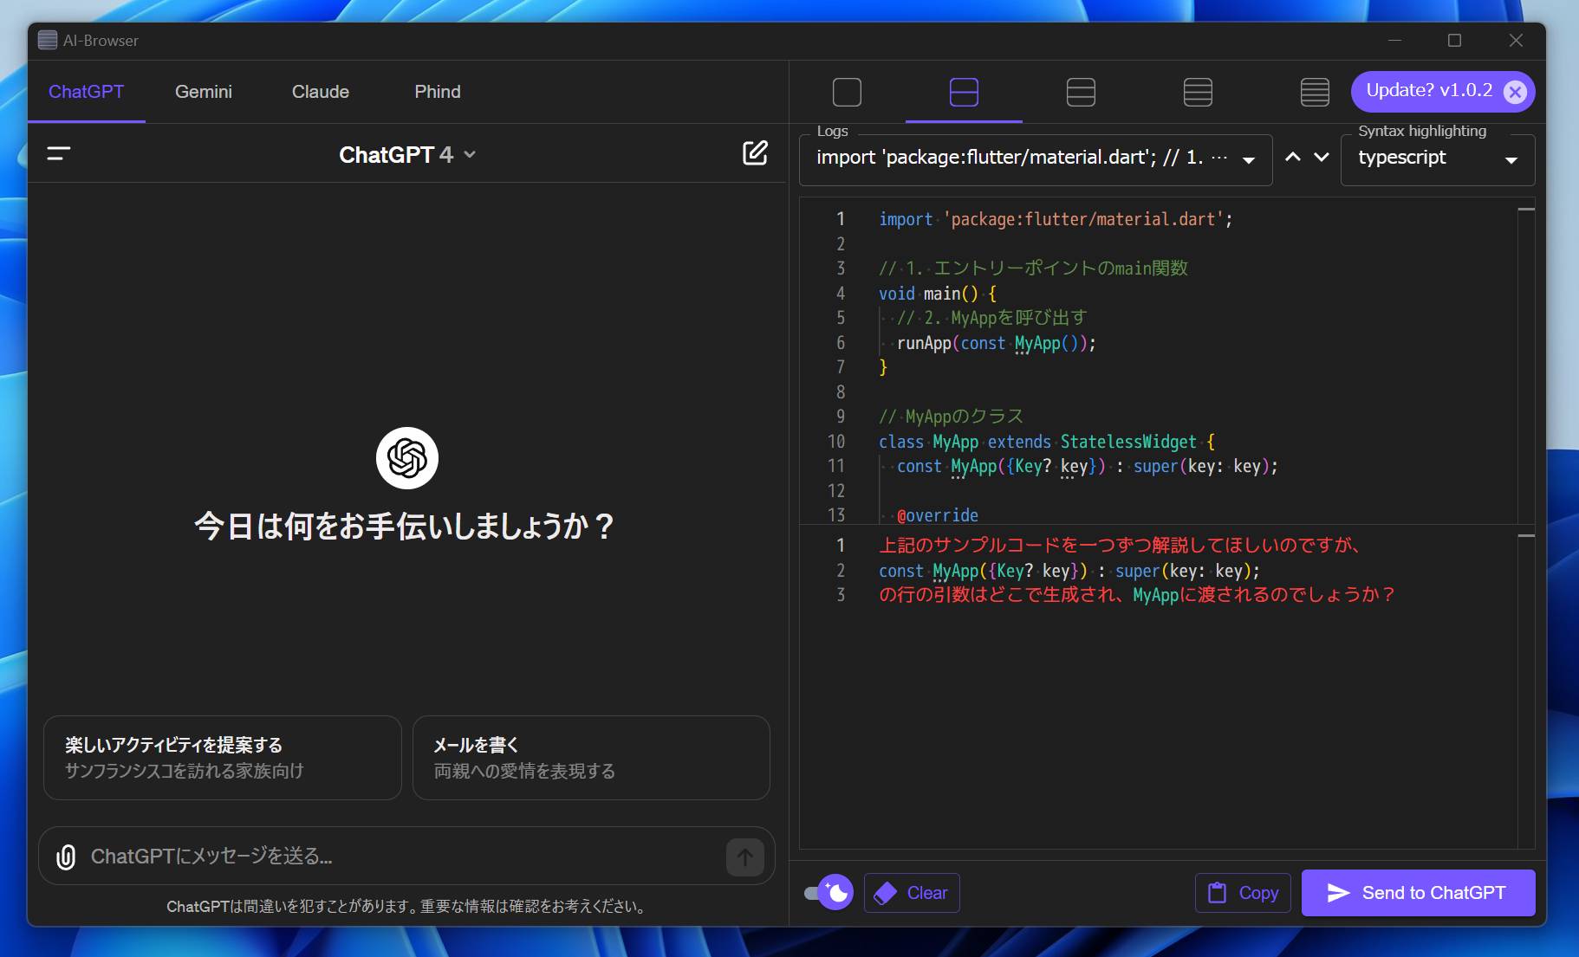Click the AI-Browser app icon in title bar

point(48,40)
